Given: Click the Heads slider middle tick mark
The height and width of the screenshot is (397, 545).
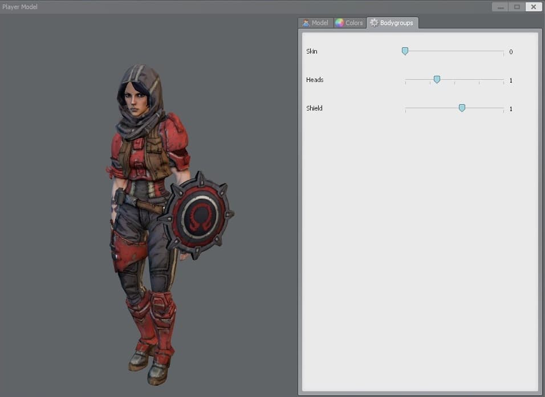Looking at the screenshot, I should pos(454,81).
